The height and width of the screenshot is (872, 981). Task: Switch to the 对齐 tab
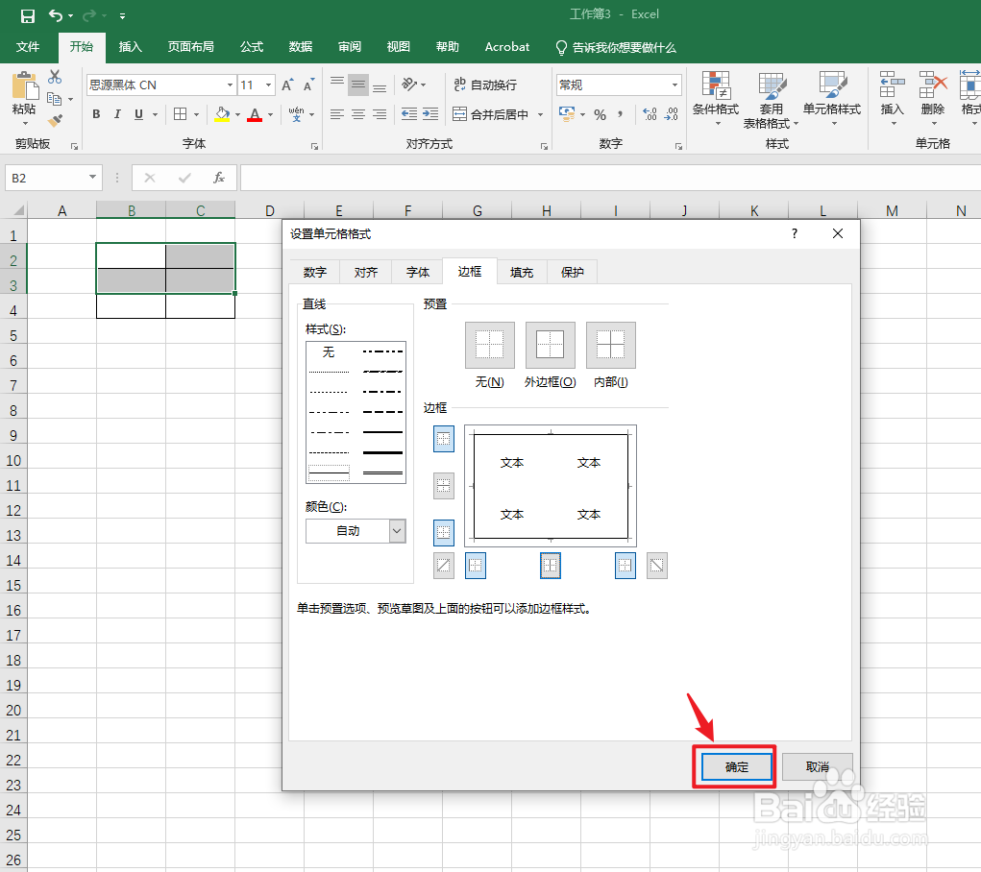coord(366,273)
